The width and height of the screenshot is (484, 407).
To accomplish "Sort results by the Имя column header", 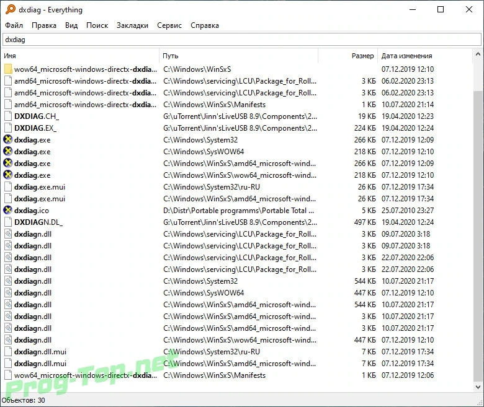I will click(x=81, y=56).
